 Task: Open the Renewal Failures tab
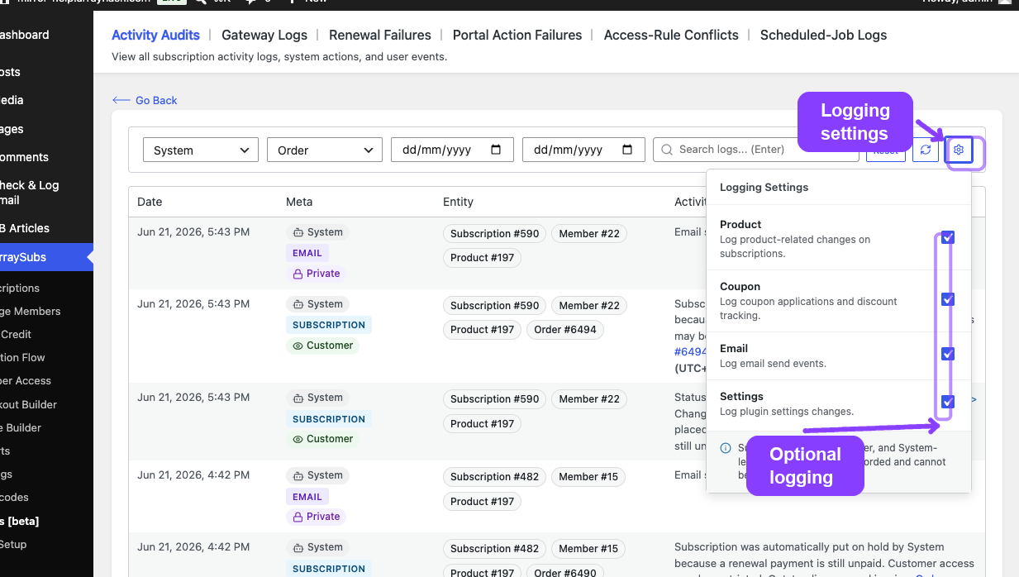pos(380,35)
